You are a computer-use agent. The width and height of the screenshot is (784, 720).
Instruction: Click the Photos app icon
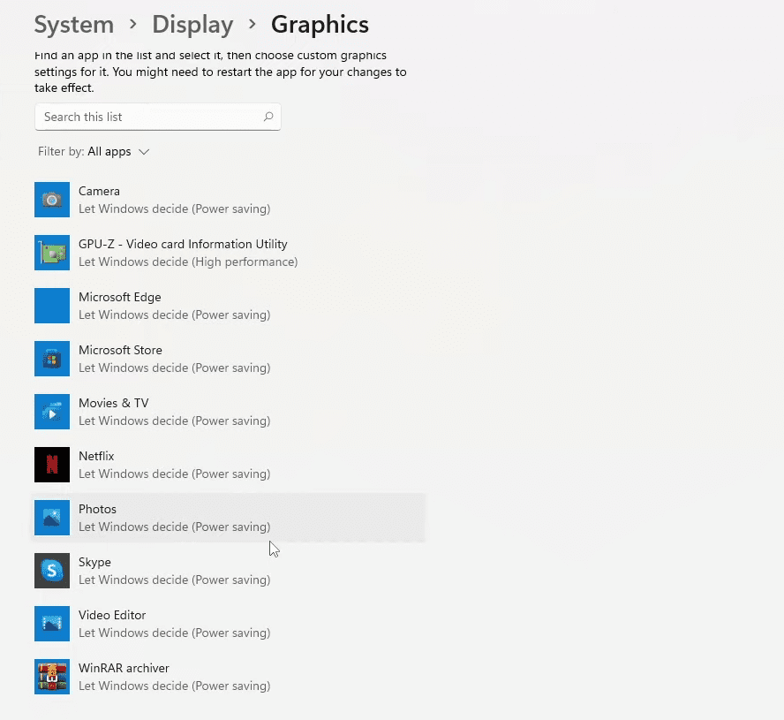[x=52, y=518]
